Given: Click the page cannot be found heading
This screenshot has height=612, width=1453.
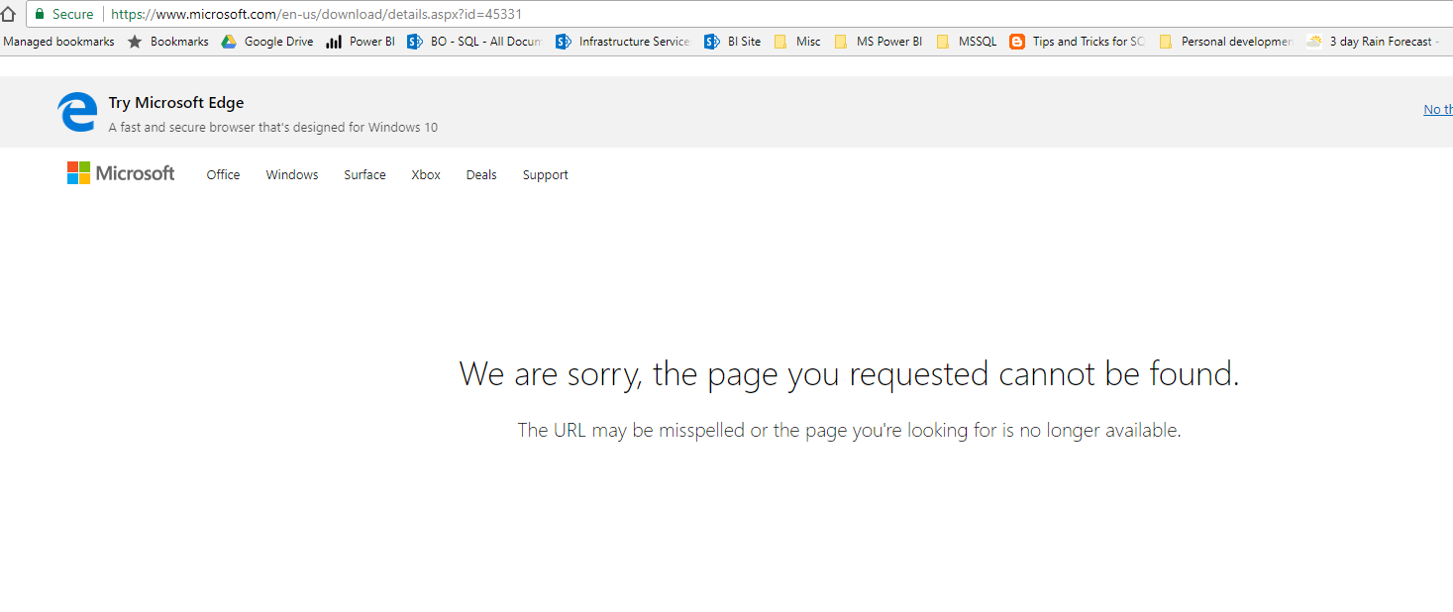Looking at the screenshot, I should tap(849, 374).
